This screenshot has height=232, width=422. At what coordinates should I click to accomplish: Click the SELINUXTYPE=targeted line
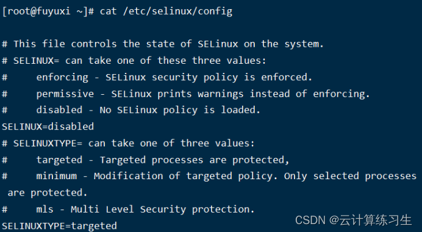[x=60, y=226]
